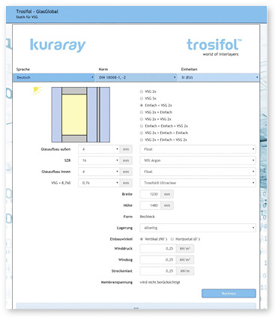The width and height of the screenshot is (278, 320).
Task: Click the kuraray logo
Action: point(58,46)
